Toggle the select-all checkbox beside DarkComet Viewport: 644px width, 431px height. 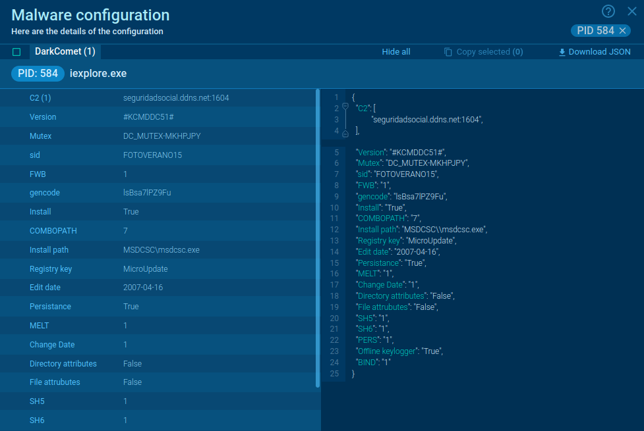point(16,51)
